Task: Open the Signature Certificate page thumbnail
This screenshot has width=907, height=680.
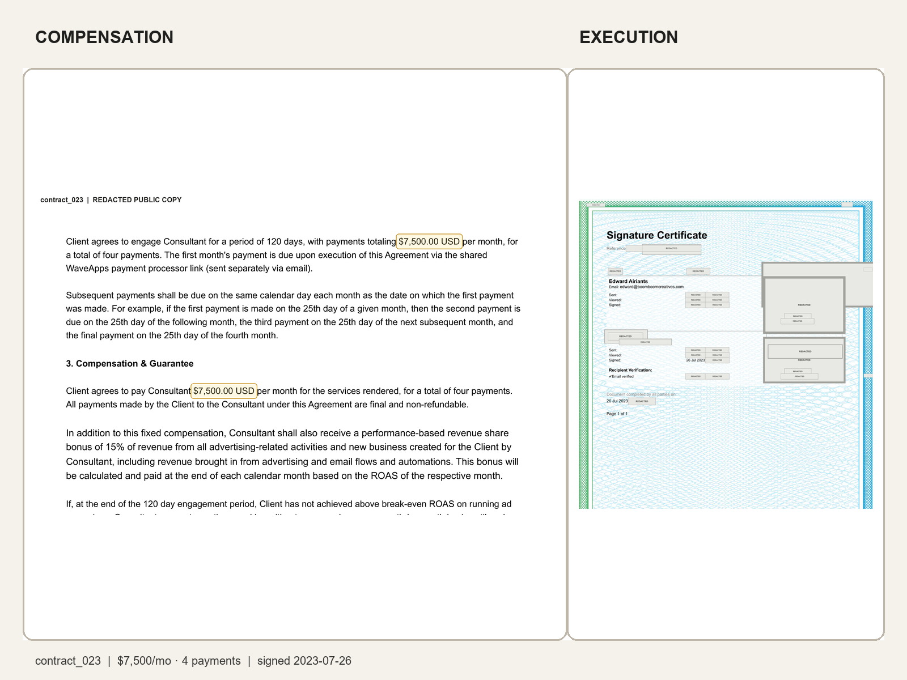Action: [x=726, y=355]
